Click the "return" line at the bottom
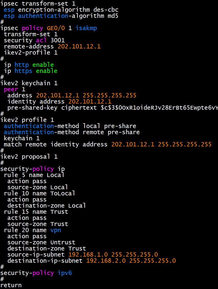The image size is (218, 289). click(11, 285)
